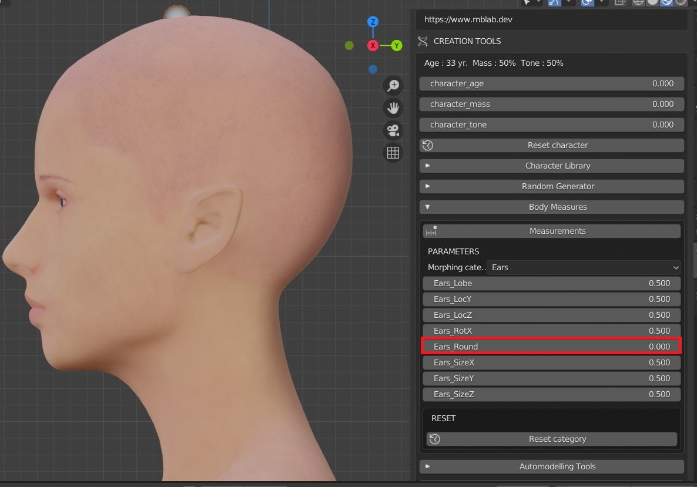The width and height of the screenshot is (697, 487).
Task: Click the blue Z axis gizmo ball
Action: (373, 22)
